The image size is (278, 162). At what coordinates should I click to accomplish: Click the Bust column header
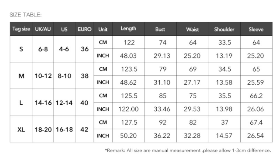tap(160, 29)
